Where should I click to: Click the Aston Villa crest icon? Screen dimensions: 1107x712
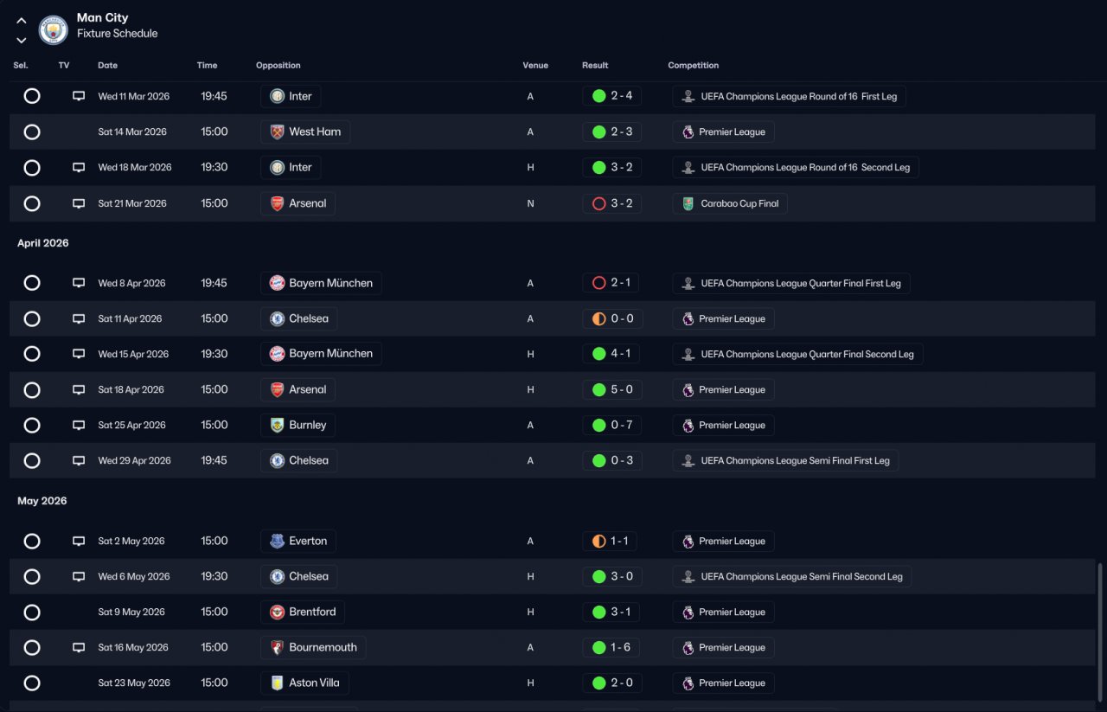click(x=277, y=683)
